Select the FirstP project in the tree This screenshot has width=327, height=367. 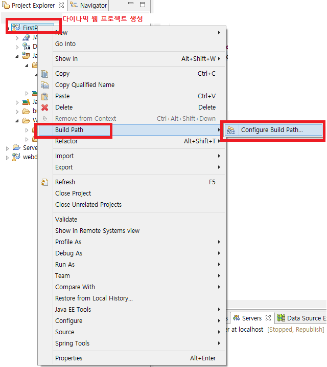31,28
